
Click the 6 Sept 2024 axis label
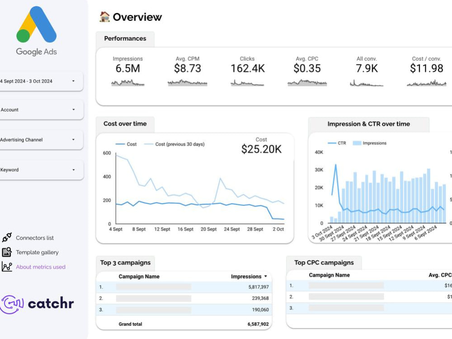[425, 233]
